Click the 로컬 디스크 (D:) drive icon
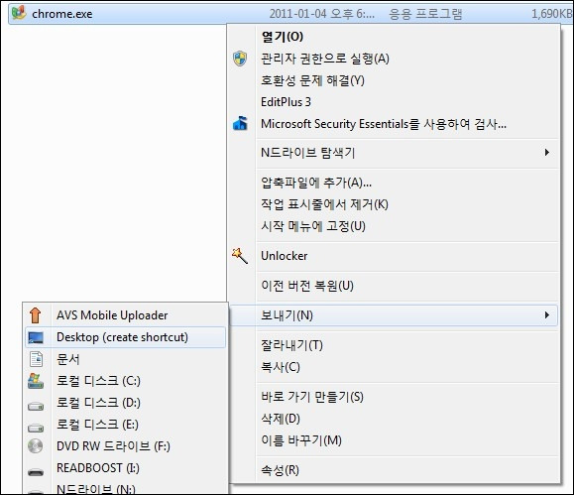The width and height of the screenshot is (574, 495). pyautogui.click(x=36, y=406)
